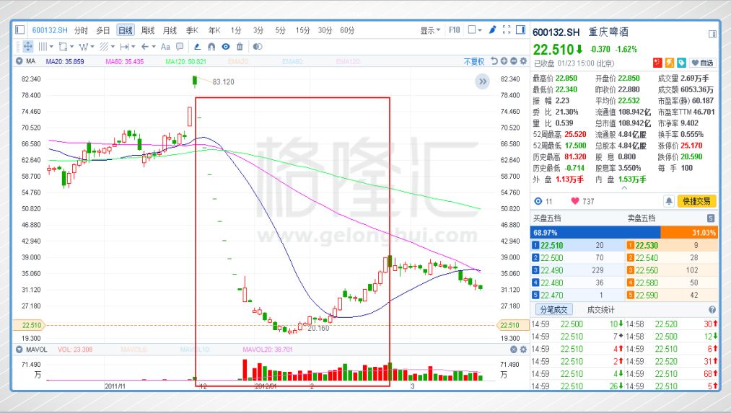The image size is (731, 413).
Task: Collapse the MA indicator panel
Action: pos(19,61)
